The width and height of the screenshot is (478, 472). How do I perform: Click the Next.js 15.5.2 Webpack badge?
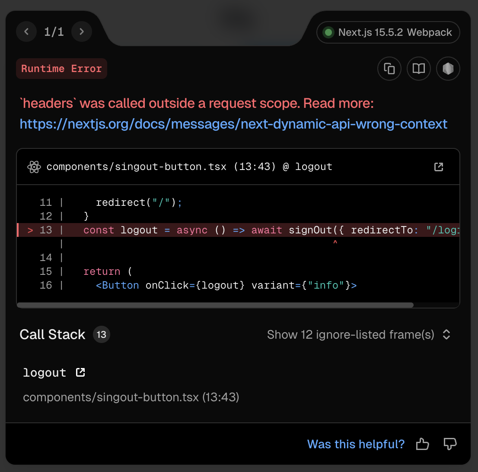(x=388, y=32)
